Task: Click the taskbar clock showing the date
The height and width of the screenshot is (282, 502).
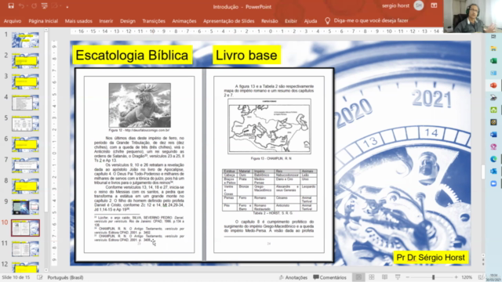Action: click(x=493, y=277)
